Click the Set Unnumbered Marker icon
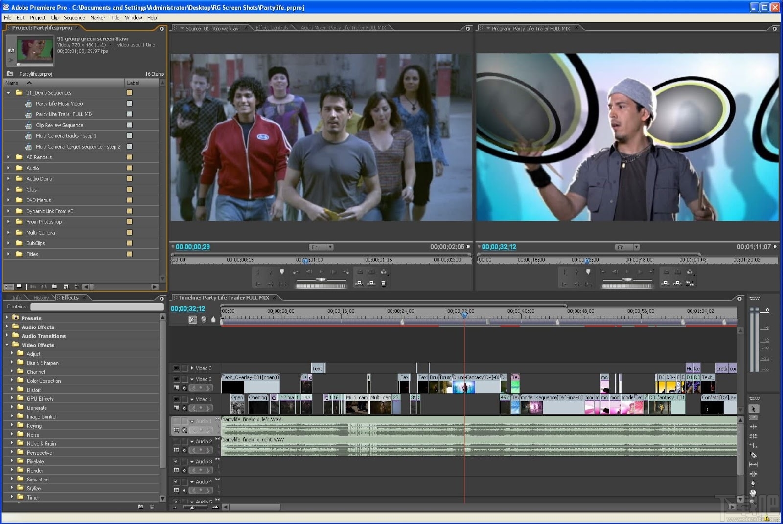The width and height of the screenshot is (783, 524). tap(282, 272)
